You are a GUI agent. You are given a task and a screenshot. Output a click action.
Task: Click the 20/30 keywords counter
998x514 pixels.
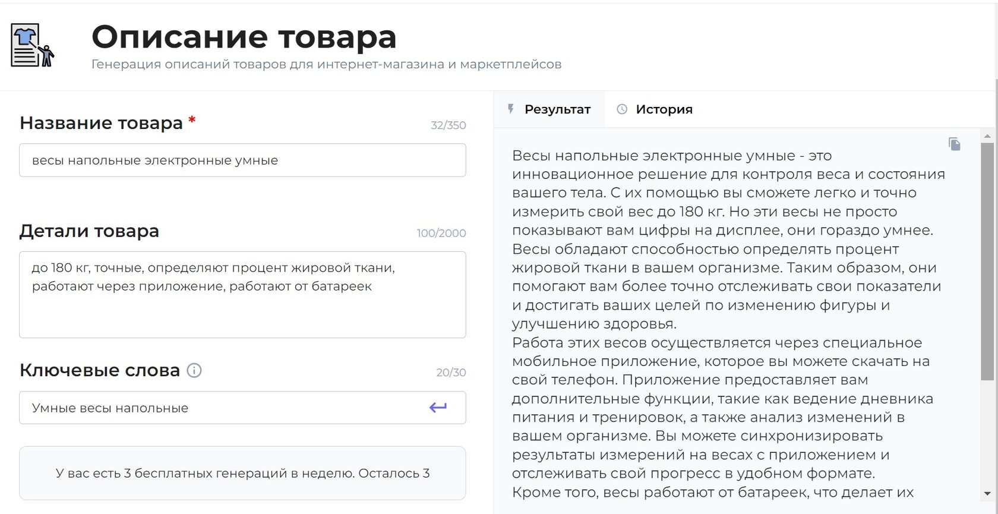(x=451, y=373)
